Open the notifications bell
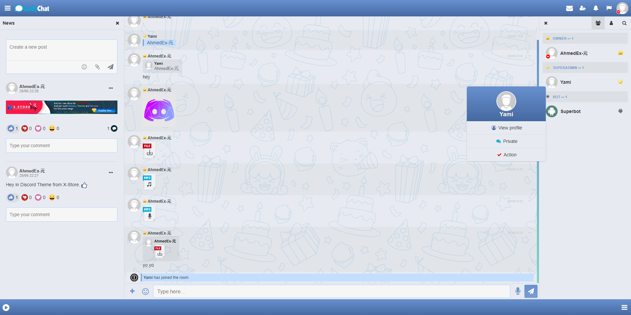This screenshot has width=631, height=315. pyautogui.click(x=595, y=8)
